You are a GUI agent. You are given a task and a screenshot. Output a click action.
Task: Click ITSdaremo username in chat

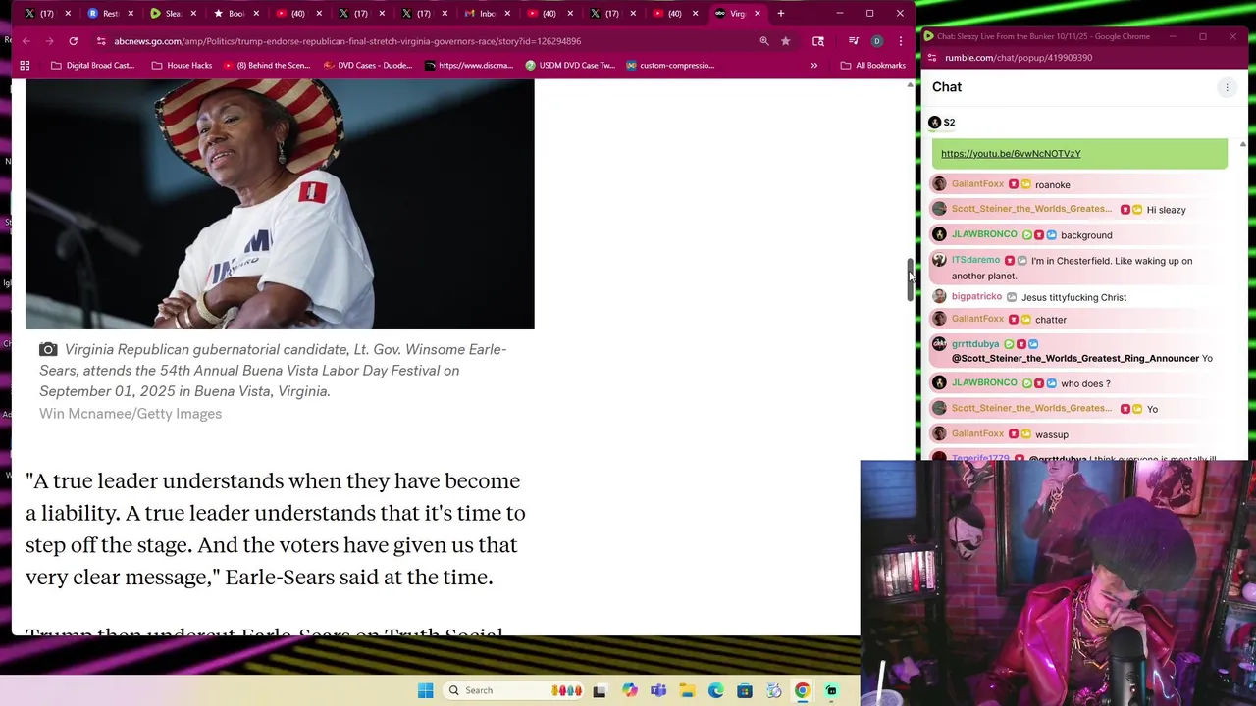[x=975, y=260]
